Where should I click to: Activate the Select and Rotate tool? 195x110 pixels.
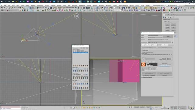[x=33, y=8]
